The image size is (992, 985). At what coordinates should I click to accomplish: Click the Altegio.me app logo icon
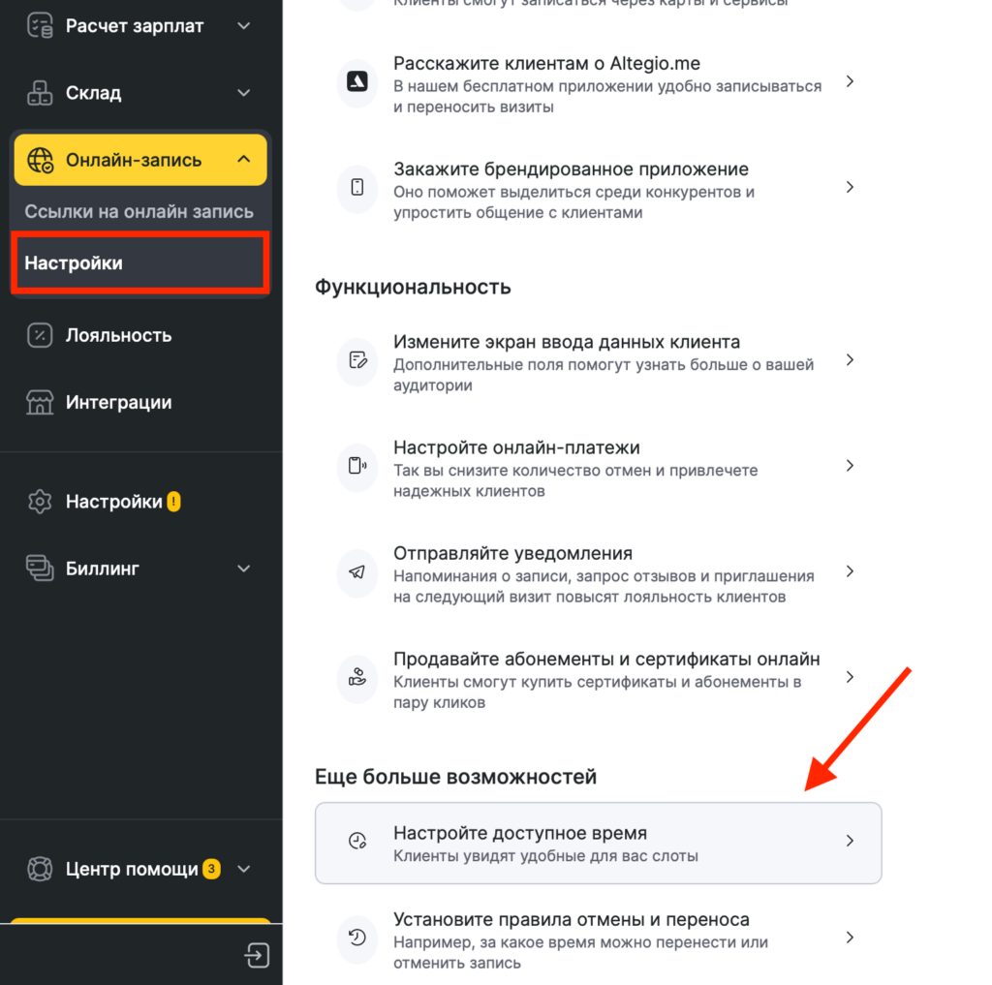[356, 81]
